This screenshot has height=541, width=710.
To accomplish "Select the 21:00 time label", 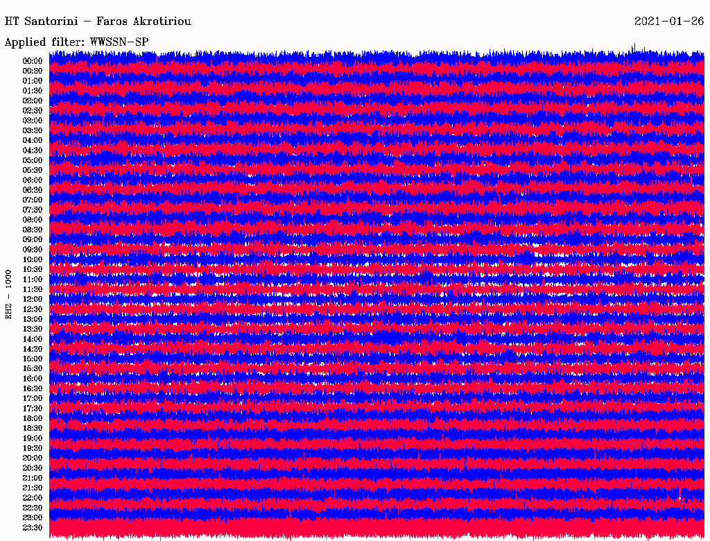I will [33, 478].
